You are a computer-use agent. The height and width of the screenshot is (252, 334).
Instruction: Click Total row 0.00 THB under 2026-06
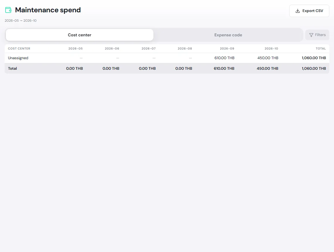pos(111,69)
